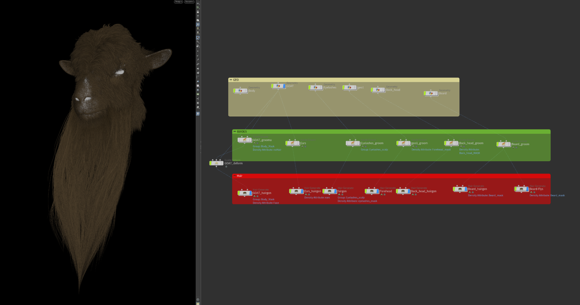The width and height of the screenshot is (580, 305).
Task: Click 'Group: Body_Mask' under GOAT_groomu
Action: click(264, 146)
